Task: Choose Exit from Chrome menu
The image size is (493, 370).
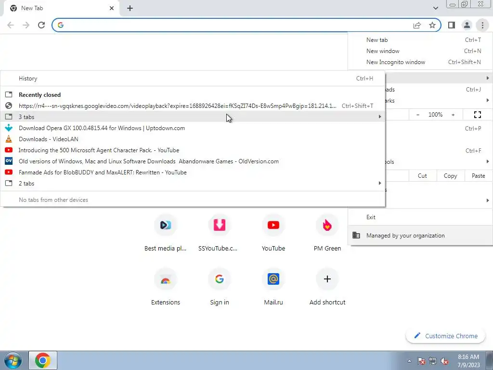Action: [421, 217]
